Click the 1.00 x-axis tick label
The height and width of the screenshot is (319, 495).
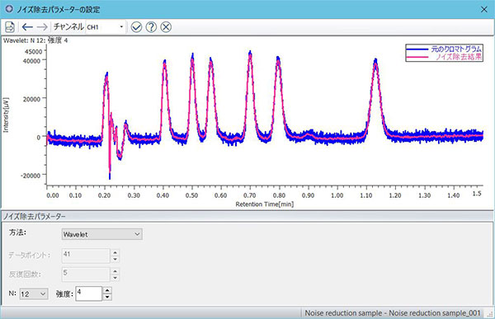click(x=337, y=195)
